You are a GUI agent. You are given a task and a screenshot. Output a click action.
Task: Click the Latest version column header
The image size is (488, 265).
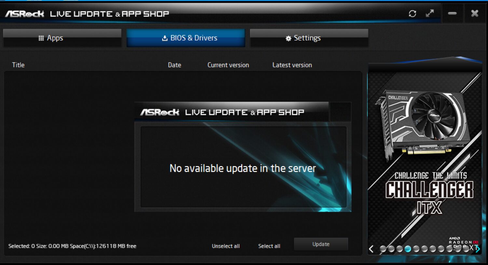[x=292, y=65]
